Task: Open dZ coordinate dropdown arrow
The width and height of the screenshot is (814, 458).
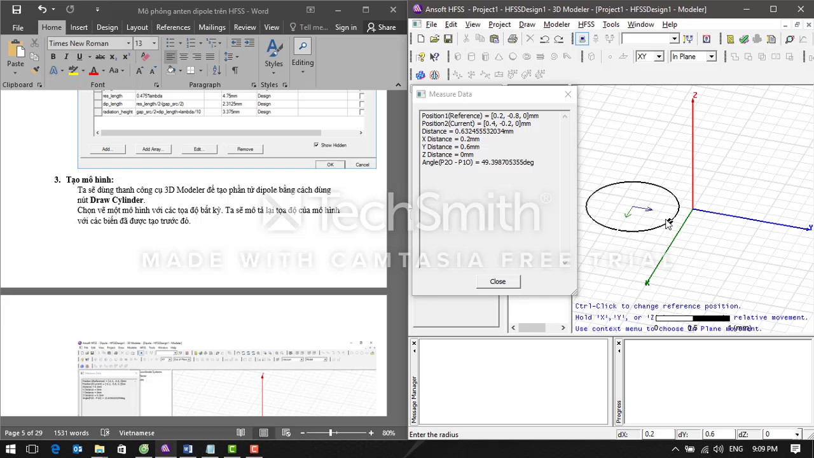Action: [797, 434]
